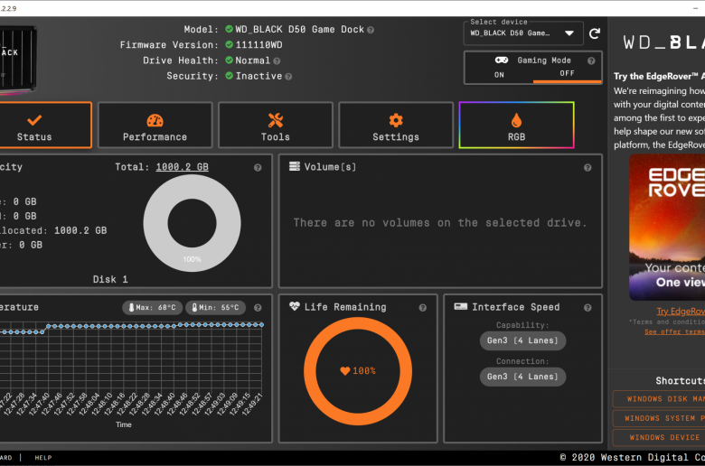Click the "There are no volumes" message
Screen dimensions: 705x466
(x=440, y=223)
